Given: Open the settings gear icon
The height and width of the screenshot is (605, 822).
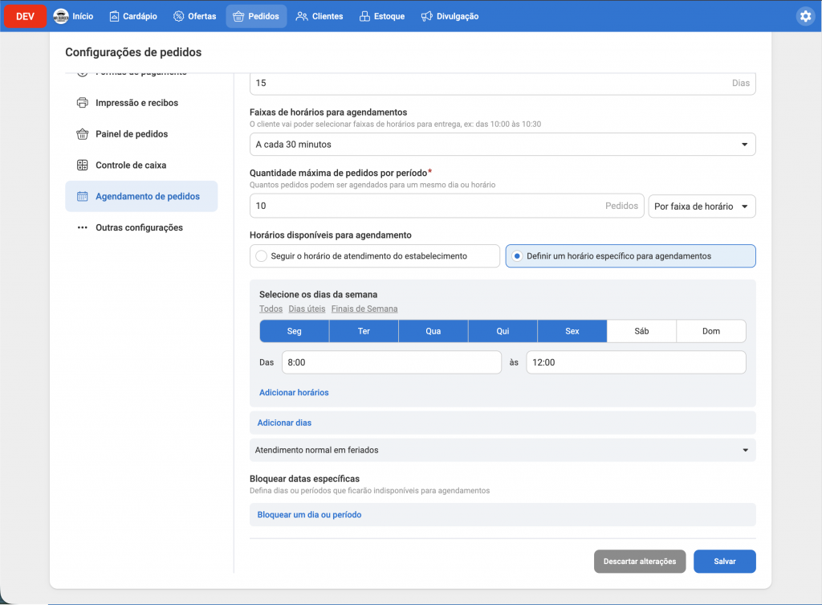Looking at the screenshot, I should pos(805,15).
